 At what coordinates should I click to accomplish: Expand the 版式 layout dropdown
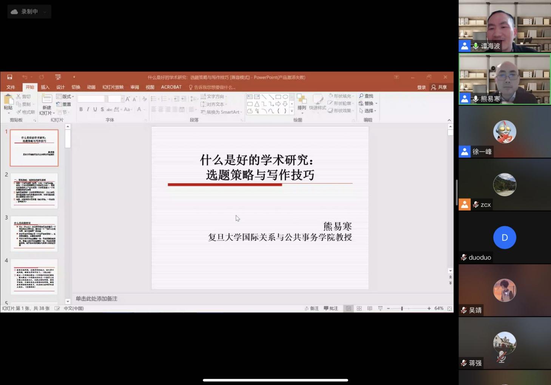point(65,96)
